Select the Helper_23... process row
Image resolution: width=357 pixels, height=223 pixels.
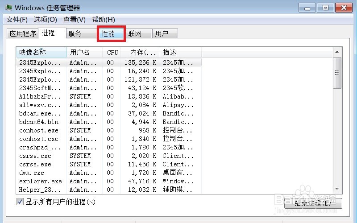pyautogui.click(x=109, y=190)
